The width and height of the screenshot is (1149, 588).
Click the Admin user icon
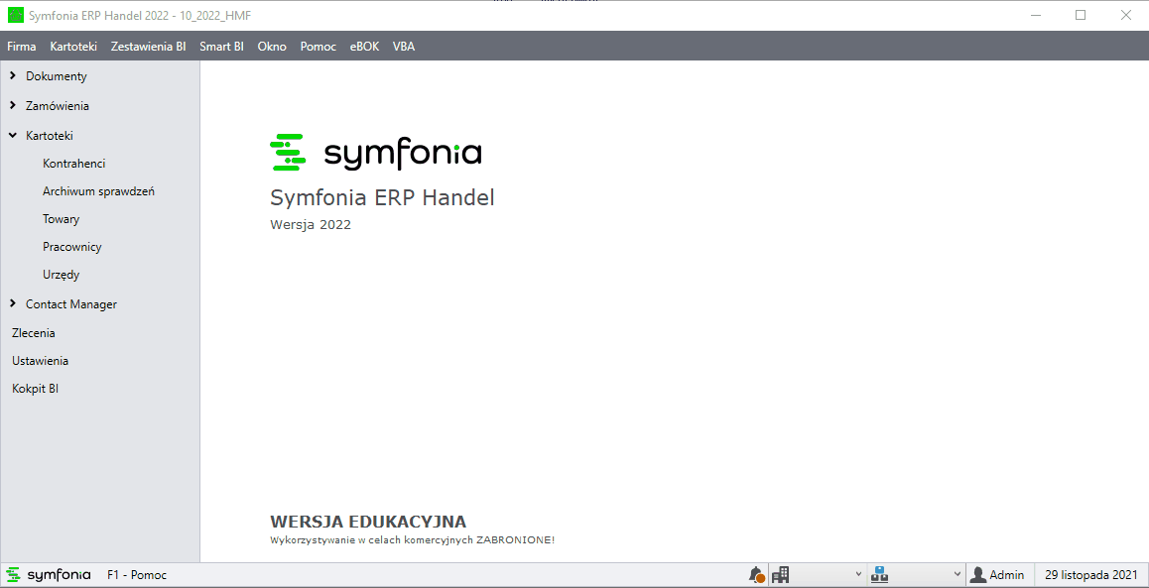[x=978, y=575]
